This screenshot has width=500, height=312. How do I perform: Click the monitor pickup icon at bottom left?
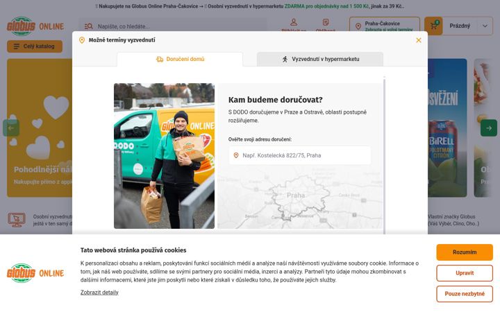click(17, 220)
